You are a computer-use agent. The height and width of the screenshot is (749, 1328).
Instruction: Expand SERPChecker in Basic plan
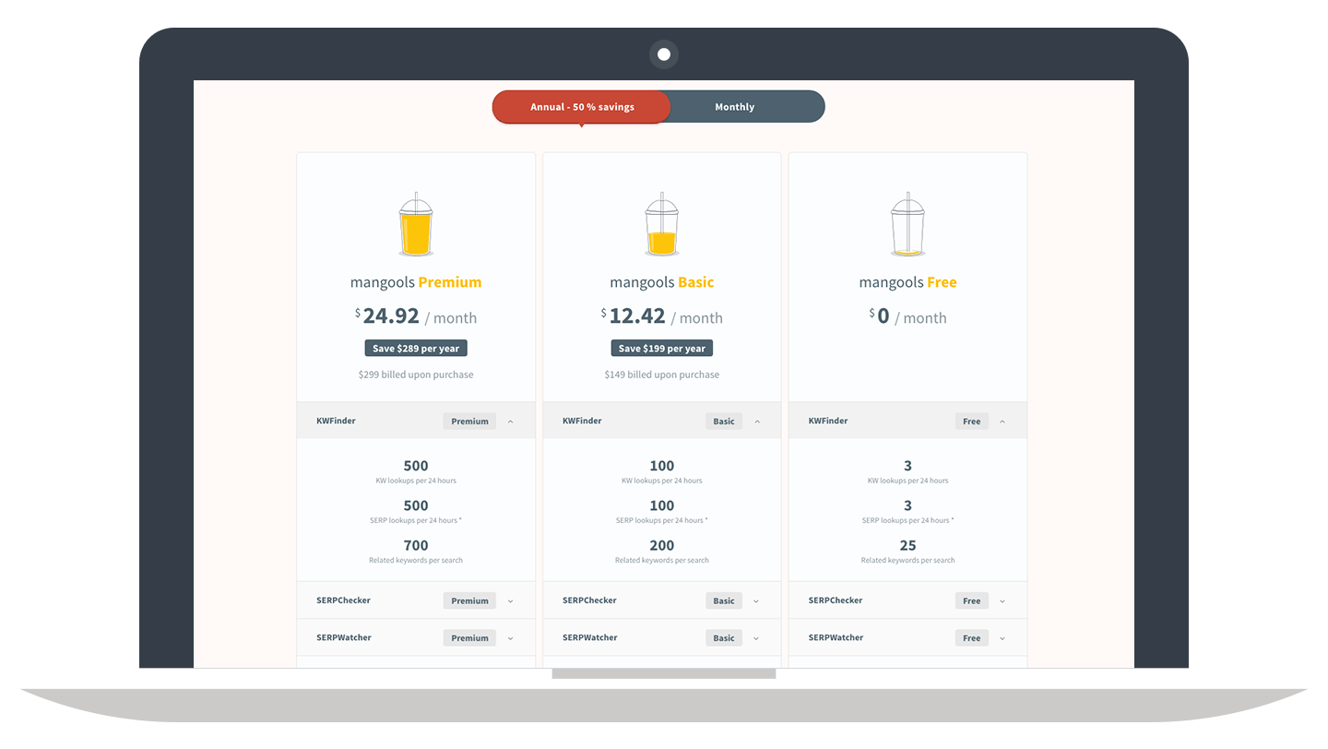click(756, 601)
